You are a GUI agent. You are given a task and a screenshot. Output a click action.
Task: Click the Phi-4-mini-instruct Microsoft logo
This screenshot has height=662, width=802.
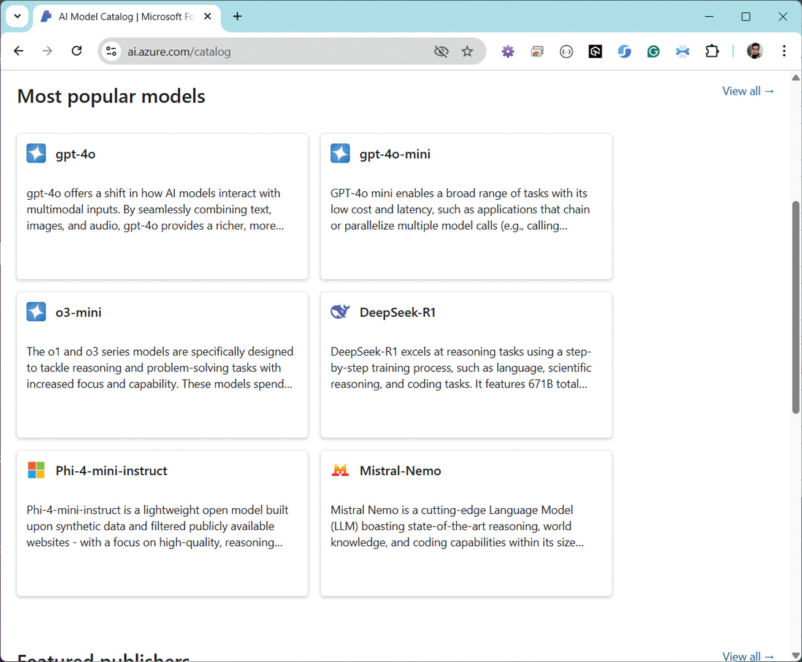(x=36, y=470)
